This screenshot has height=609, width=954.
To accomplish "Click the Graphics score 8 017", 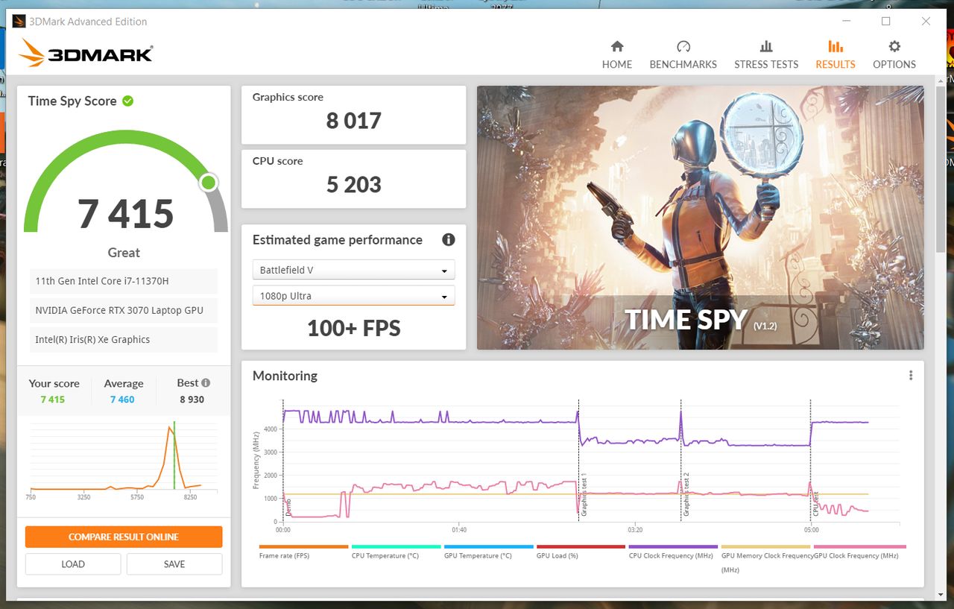I will coord(353,121).
